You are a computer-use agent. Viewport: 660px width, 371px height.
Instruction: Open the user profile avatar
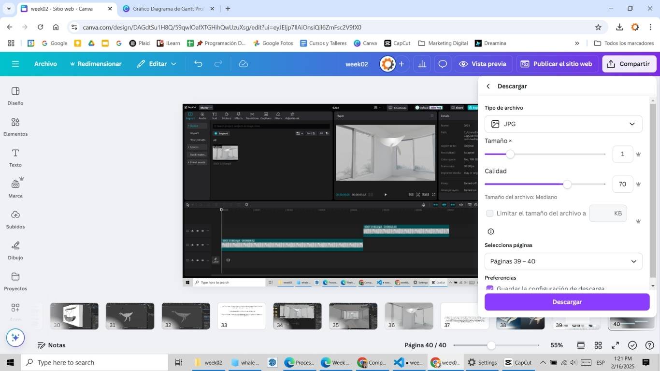387,64
